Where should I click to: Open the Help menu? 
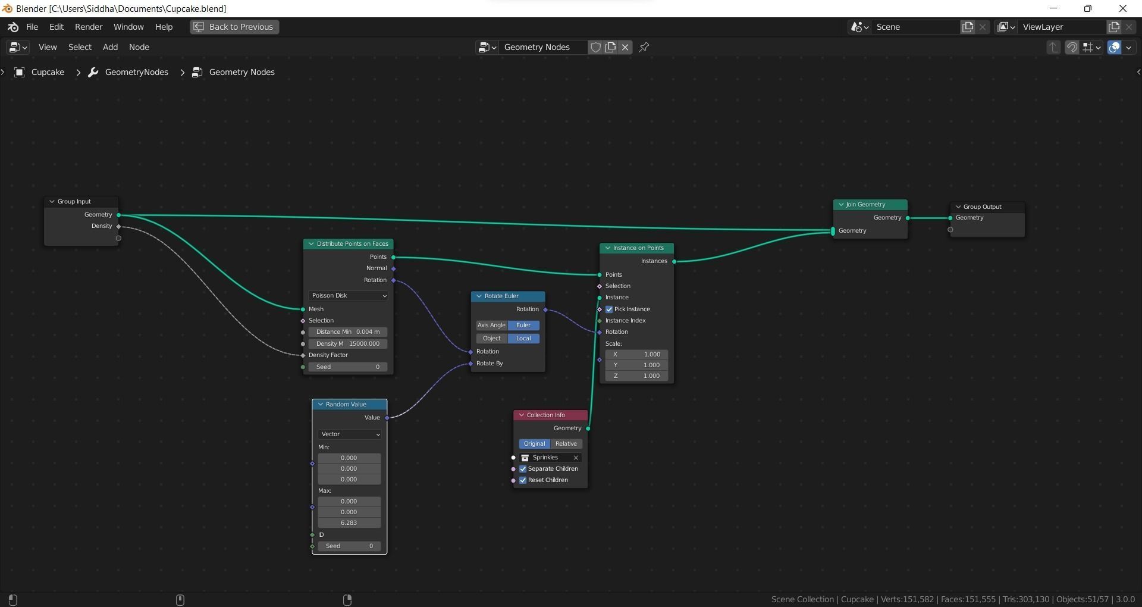(164, 27)
